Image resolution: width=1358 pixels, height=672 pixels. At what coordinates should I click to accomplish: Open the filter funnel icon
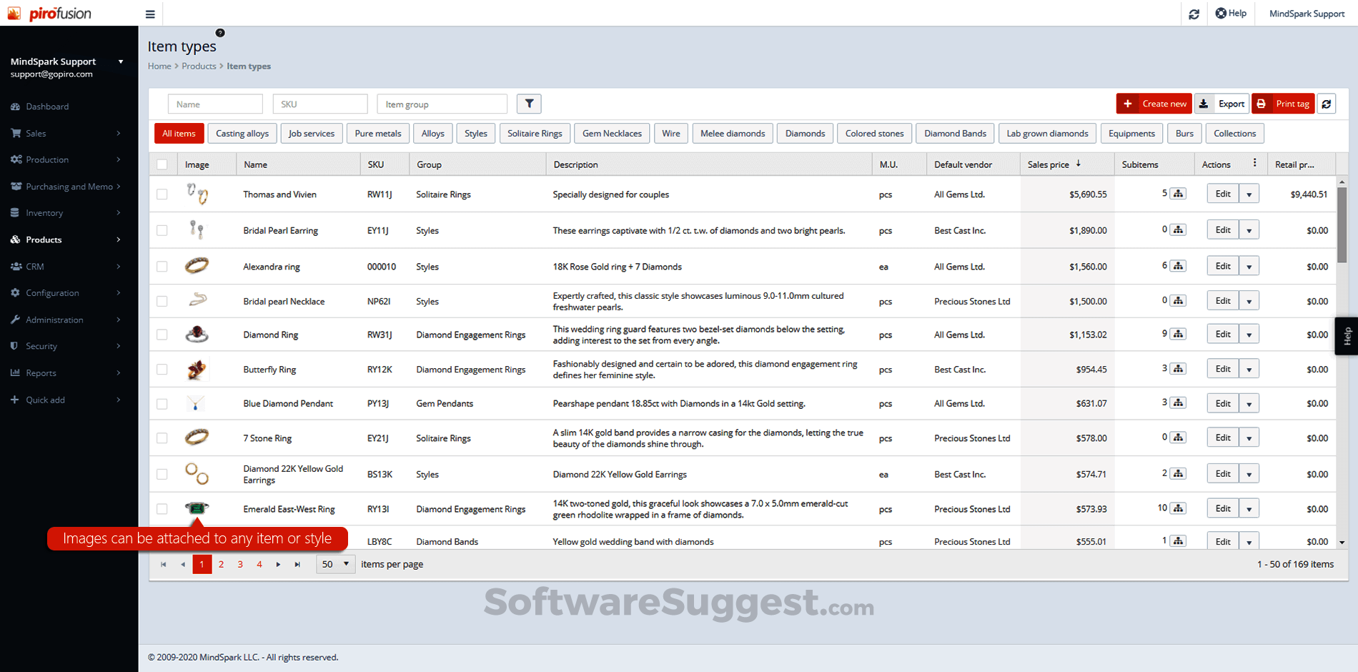pyautogui.click(x=529, y=104)
